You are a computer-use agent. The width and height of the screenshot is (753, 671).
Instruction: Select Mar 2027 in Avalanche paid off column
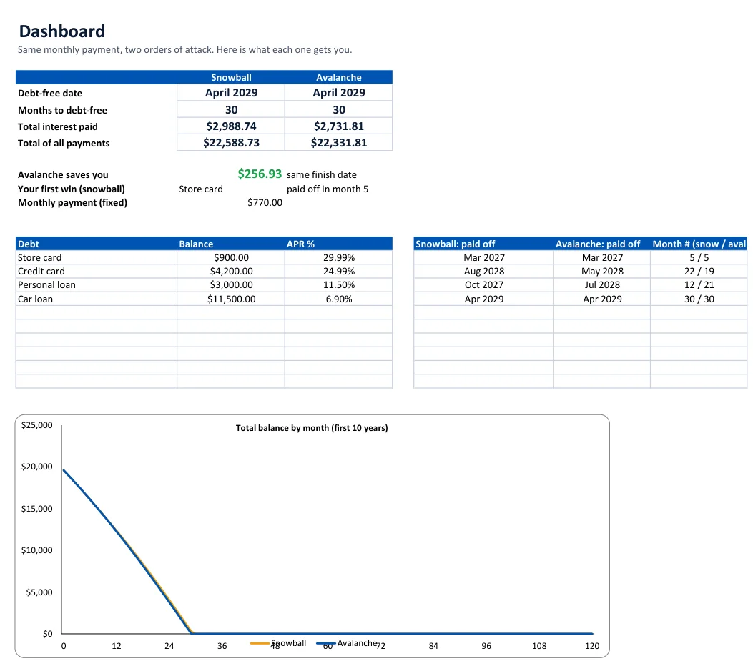tap(601, 258)
